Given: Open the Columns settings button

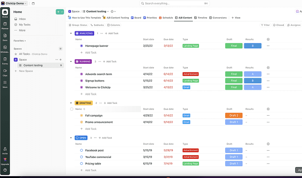Looking at the screenshot, I should point(114,25).
